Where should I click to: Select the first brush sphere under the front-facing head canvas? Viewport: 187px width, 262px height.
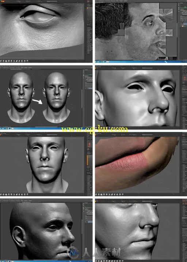point(1,194)
